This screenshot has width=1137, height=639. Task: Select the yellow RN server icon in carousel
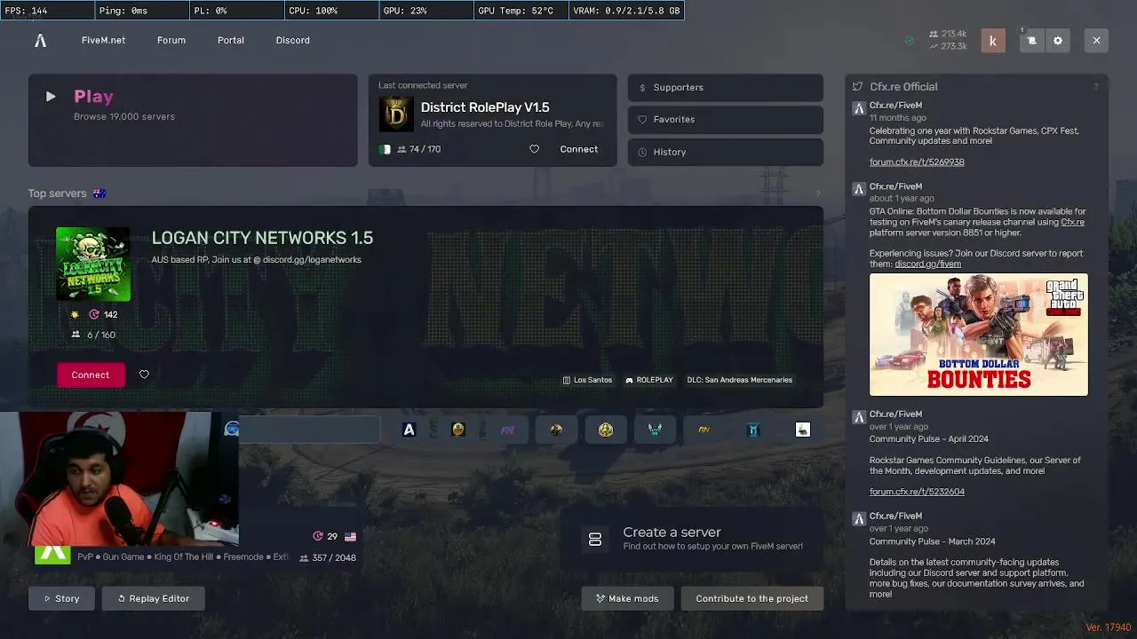[704, 430]
